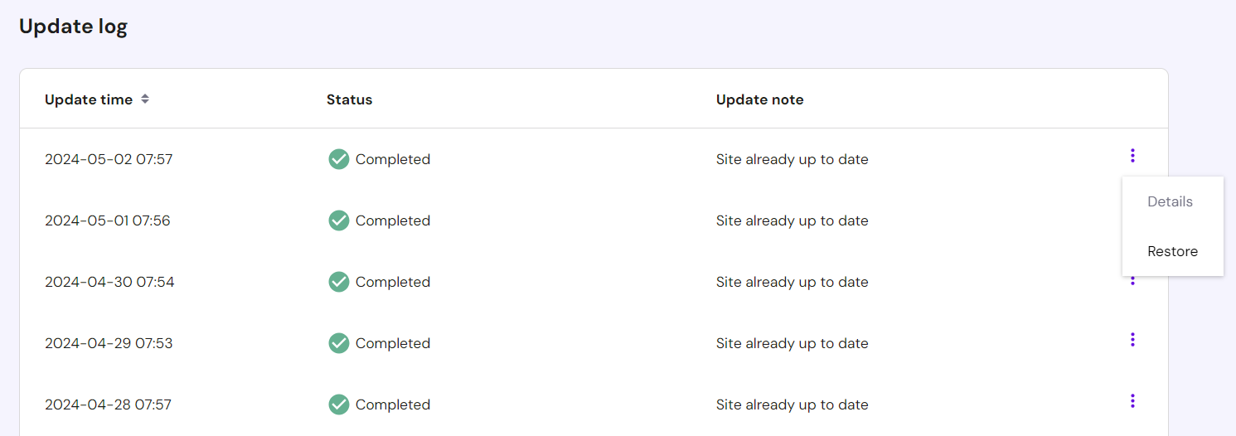Click the Update log heading
The width and height of the screenshot is (1236, 436).
(x=73, y=27)
